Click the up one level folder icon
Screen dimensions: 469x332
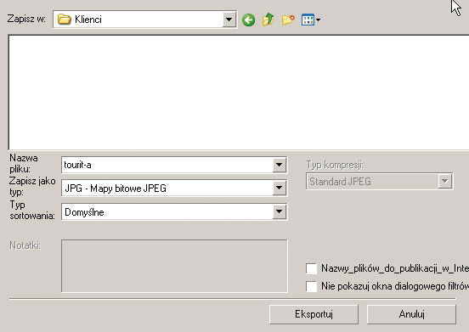click(x=268, y=20)
